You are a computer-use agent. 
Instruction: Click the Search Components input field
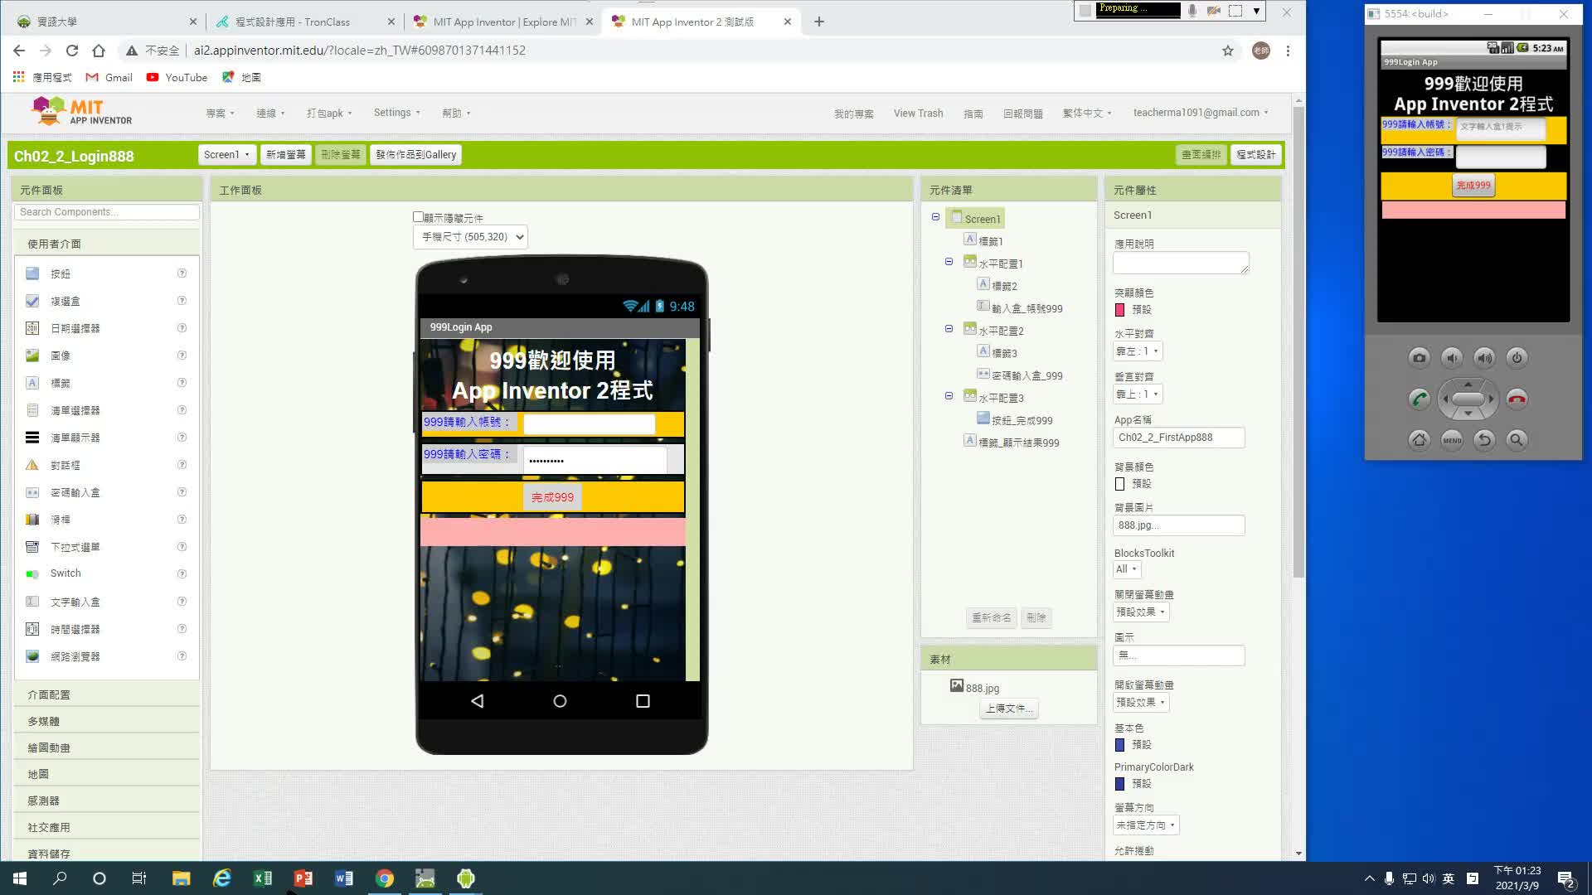point(106,212)
